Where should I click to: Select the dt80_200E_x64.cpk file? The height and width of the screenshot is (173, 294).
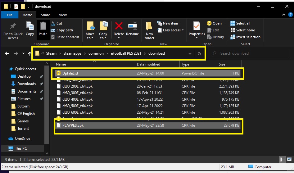coord(148,86)
